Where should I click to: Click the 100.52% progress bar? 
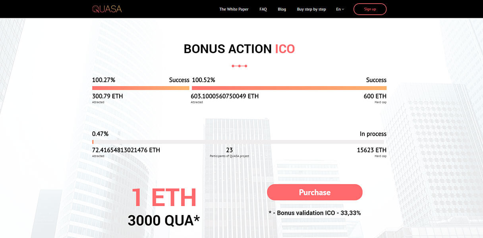coord(289,88)
